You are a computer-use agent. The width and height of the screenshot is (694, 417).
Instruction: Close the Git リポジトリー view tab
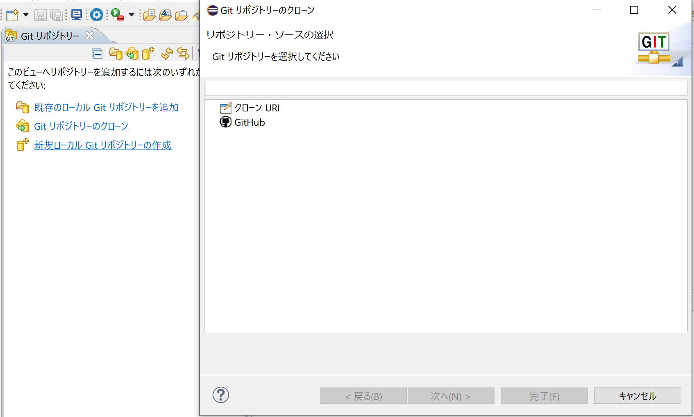(89, 36)
